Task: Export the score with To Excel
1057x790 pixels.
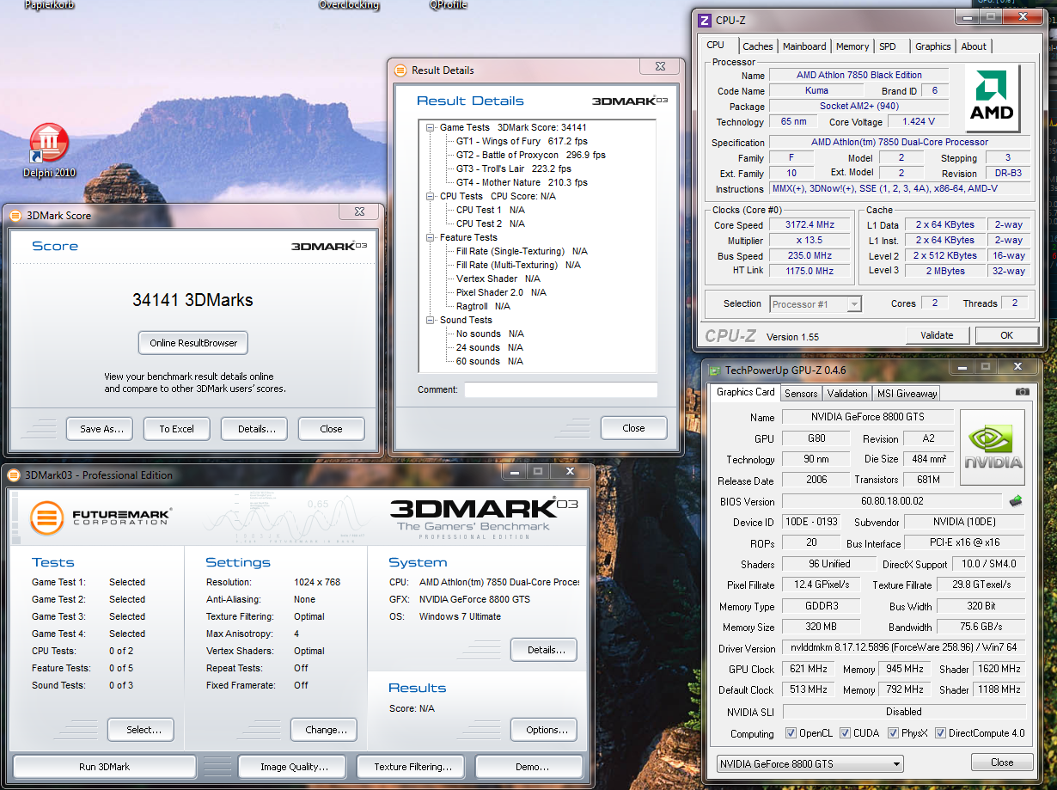Action: (176, 429)
